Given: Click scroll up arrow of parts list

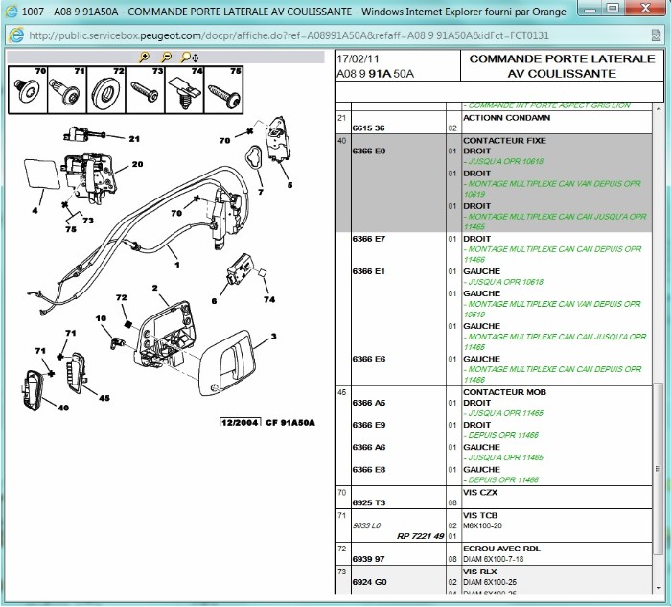Looking at the screenshot, I should pyautogui.click(x=659, y=108).
